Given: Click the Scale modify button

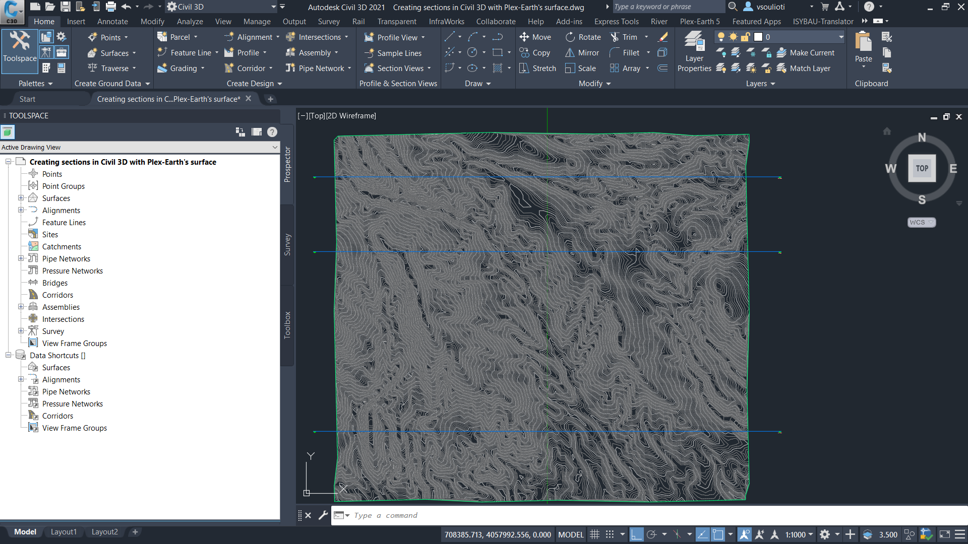Looking at the screenshot, I should pyautogui.click(x=581, y=68).
